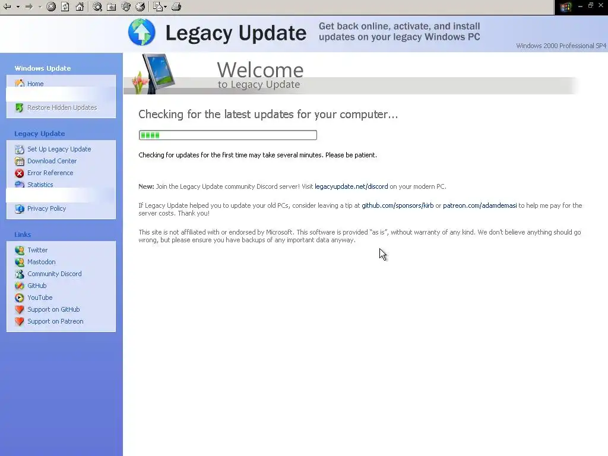The image size is (608, 456).
Task: Click the Set Up Legacy Update icon
Action: [20, 149]
